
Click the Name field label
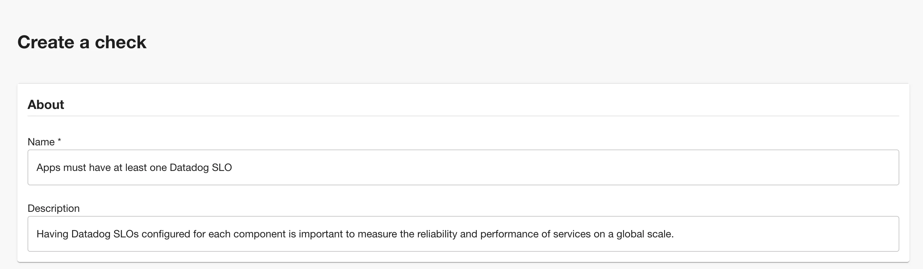[x=41, y=142]
